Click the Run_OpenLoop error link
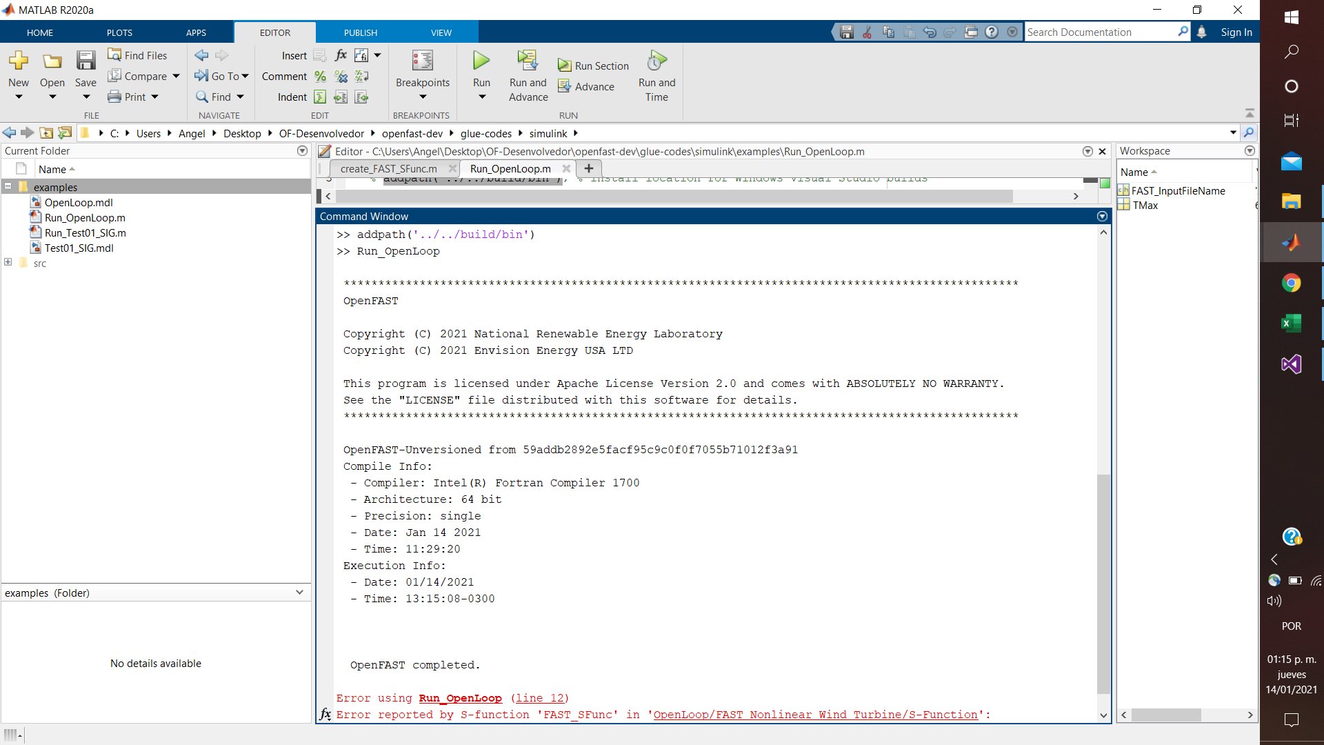 click(x=460, y=698)
